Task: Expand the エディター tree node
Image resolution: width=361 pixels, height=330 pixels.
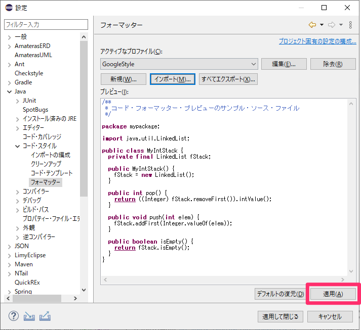Action: 18,128
